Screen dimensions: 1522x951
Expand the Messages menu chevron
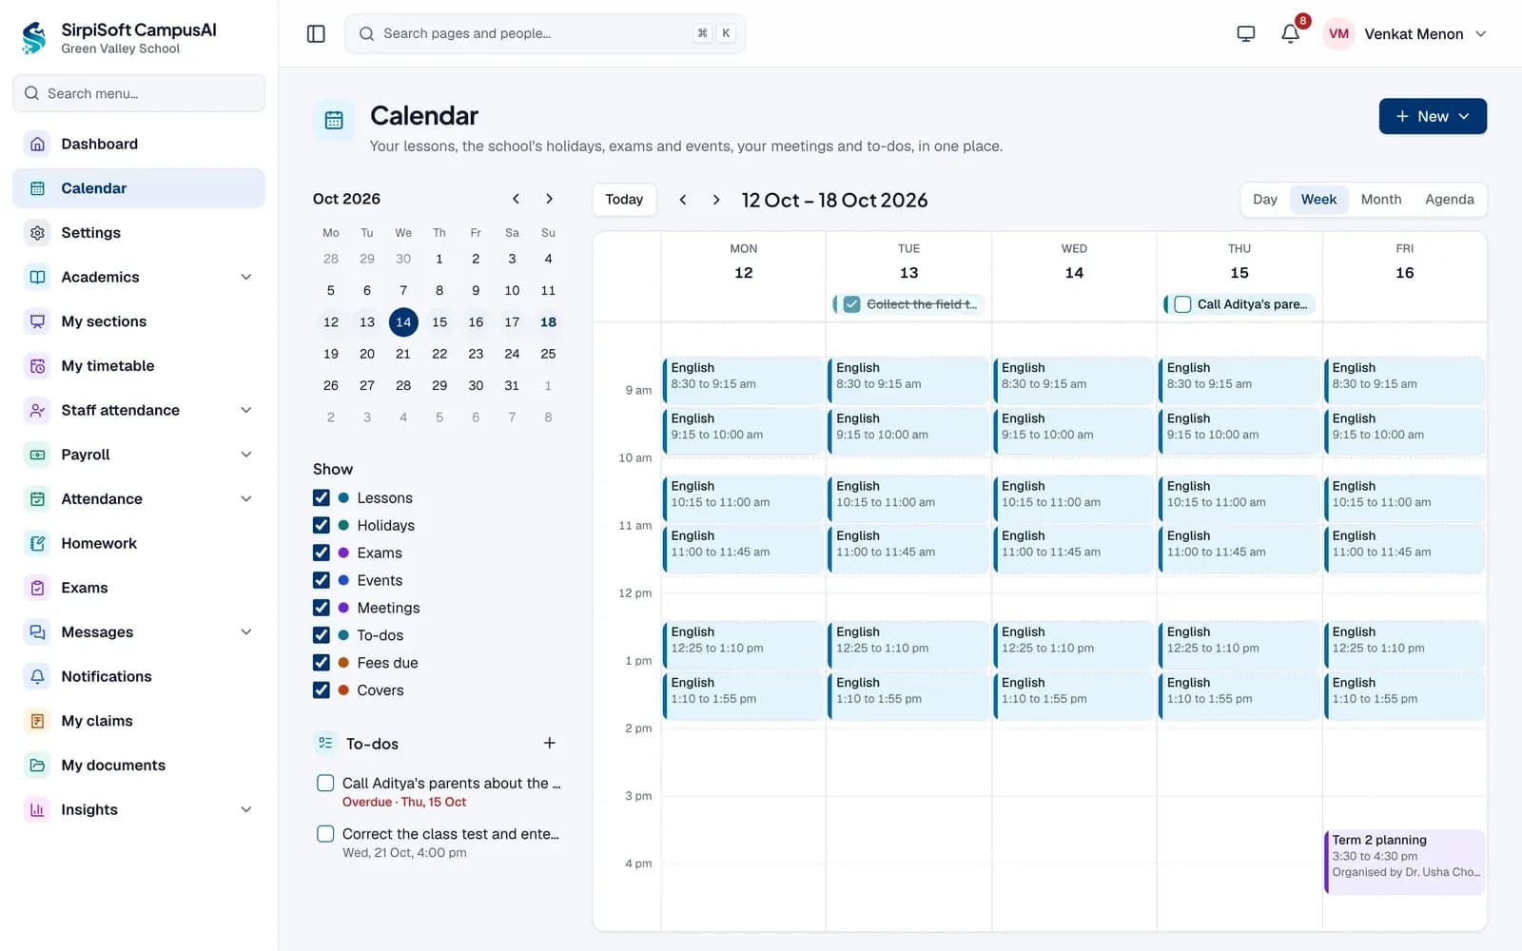246,631
